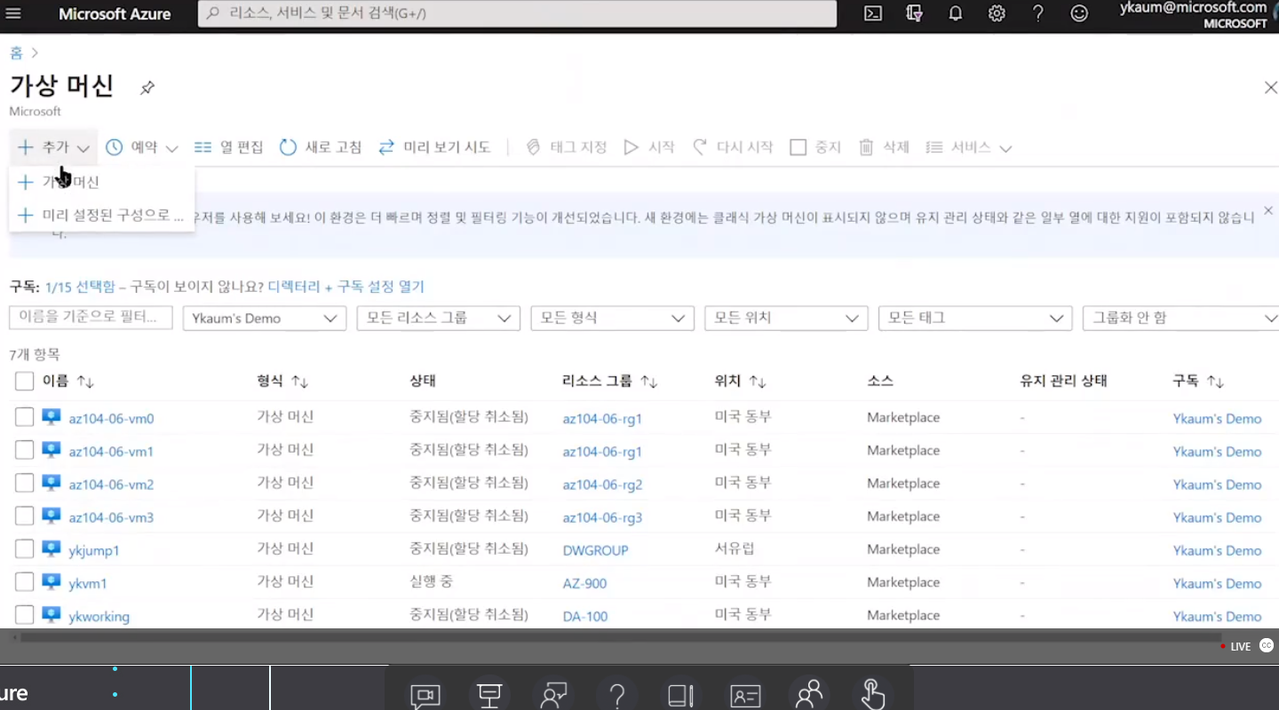Check the box for ykjump1

[x=25, y=549]
